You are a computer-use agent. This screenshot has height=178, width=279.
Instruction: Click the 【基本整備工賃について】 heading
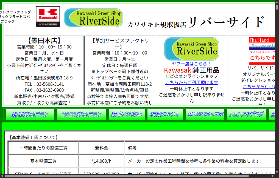tap(33, 137)
